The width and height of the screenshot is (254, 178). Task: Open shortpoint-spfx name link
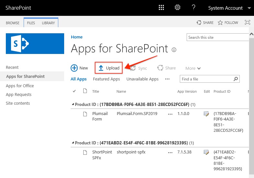[x=131, y=152]
